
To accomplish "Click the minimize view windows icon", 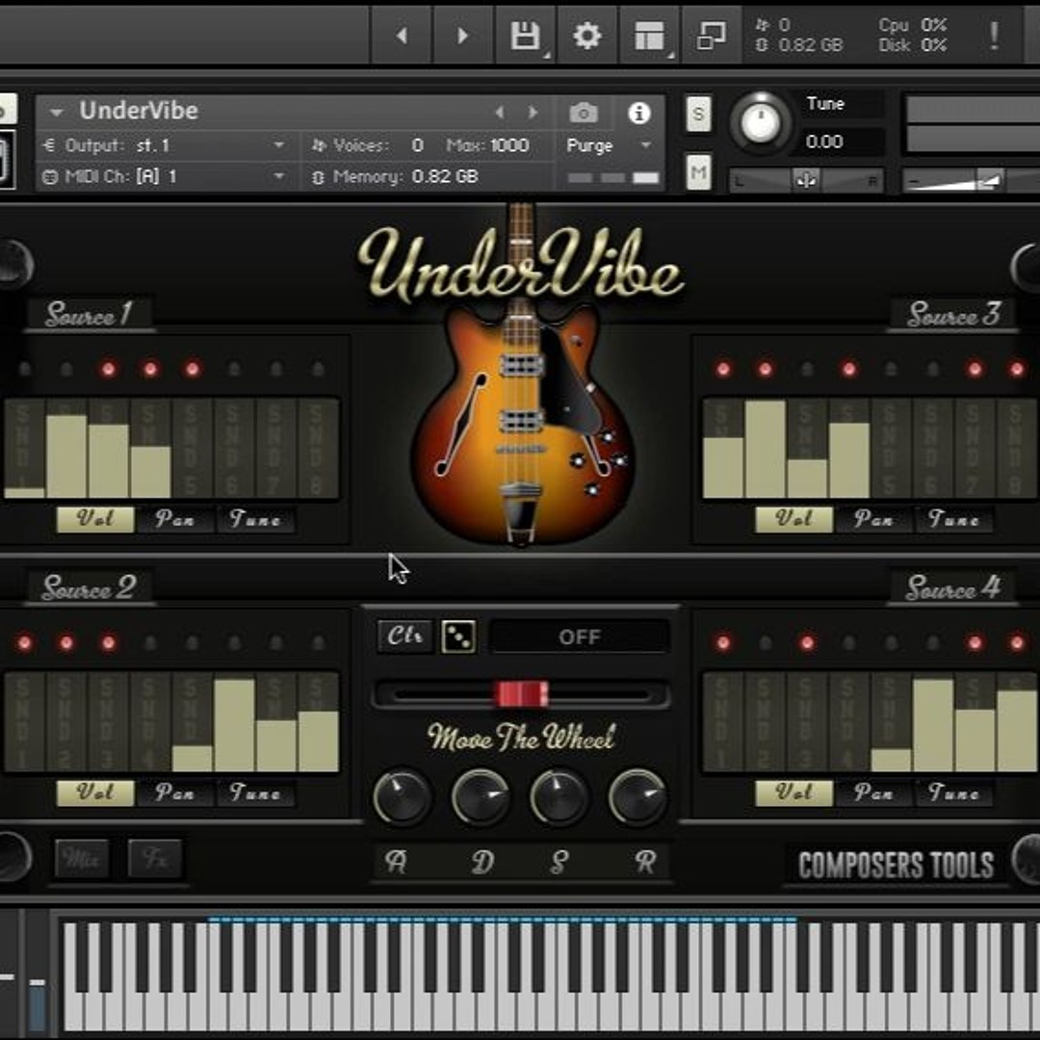I will tap(711, 37).
